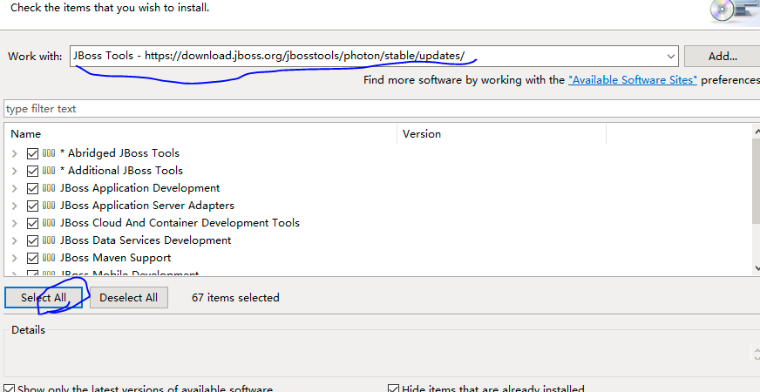Click the JBoss Application Development category icon
Screen dimensions: 760x392
[49, 188]
